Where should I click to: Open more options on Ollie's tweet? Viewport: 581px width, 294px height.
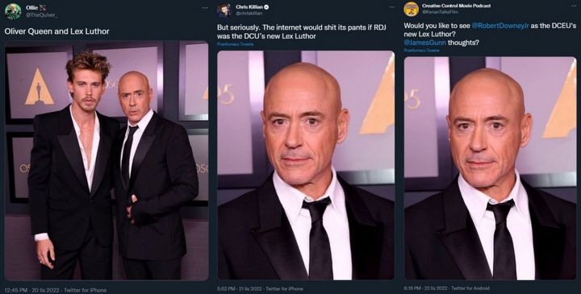pos(204,7)
